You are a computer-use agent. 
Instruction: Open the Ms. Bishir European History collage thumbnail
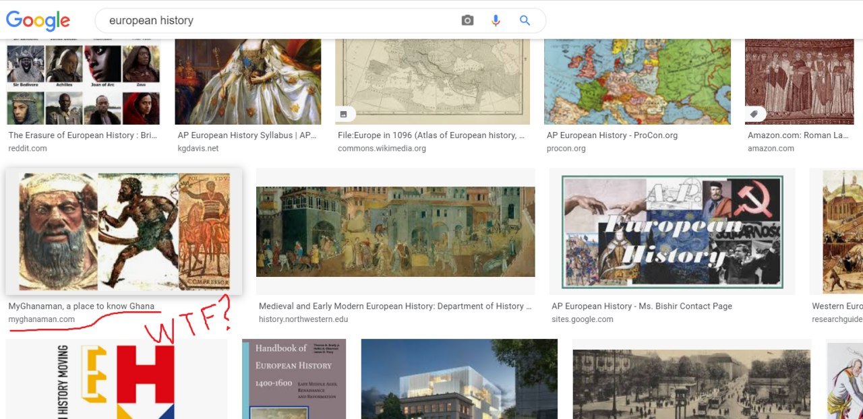(x=672, y=231)
